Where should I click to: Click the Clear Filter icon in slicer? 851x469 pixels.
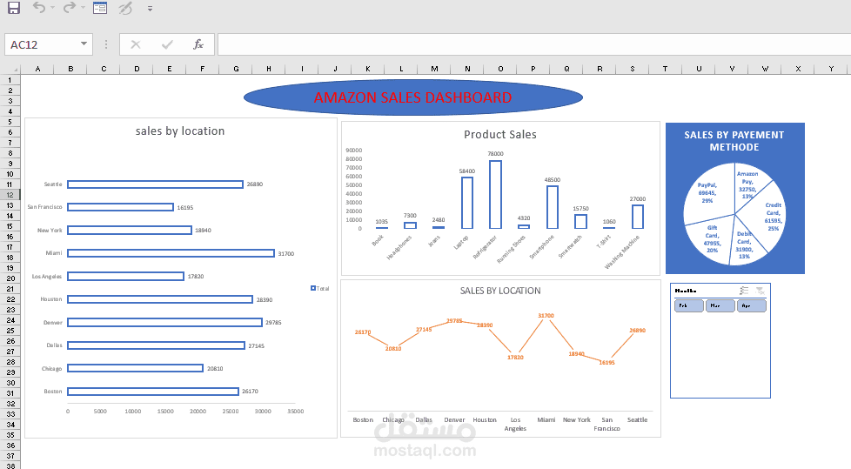[760, 291]
